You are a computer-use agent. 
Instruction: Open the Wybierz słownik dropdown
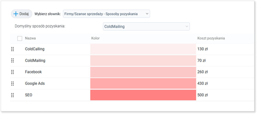pos(106,14)
